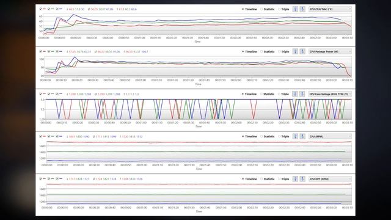The height and width of the screenshot is (220, 391).
Task: Click arrow button right of Triple in CPU [RPM] chart
Action: [x=295, y=136]
